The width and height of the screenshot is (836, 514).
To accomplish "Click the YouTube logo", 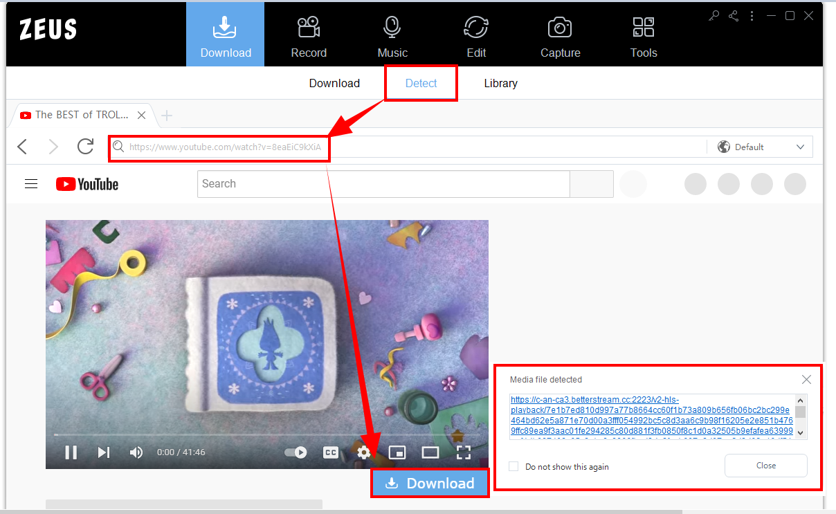I will 87,184.
